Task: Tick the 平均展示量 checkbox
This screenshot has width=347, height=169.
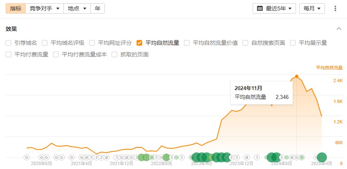Action: (x=293, y=43)
